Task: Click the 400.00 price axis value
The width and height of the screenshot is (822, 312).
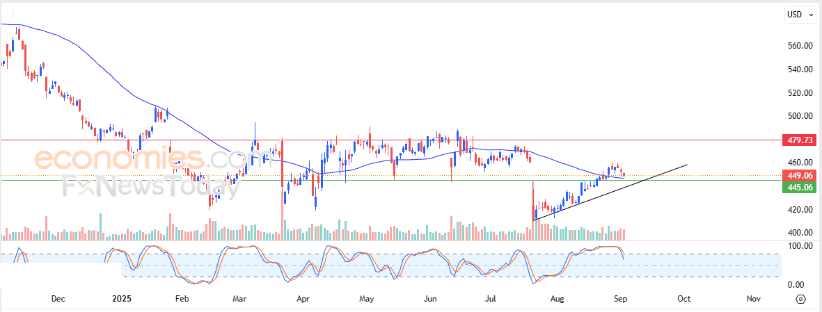Action: pyautogui.click(x=800, y=232)
